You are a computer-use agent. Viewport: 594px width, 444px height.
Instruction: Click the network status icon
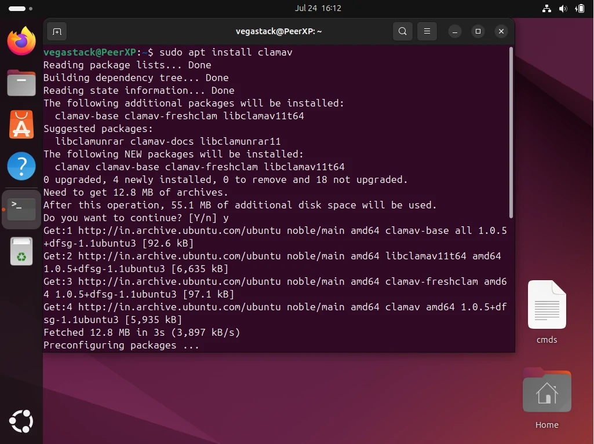click(x=546, y=9)
